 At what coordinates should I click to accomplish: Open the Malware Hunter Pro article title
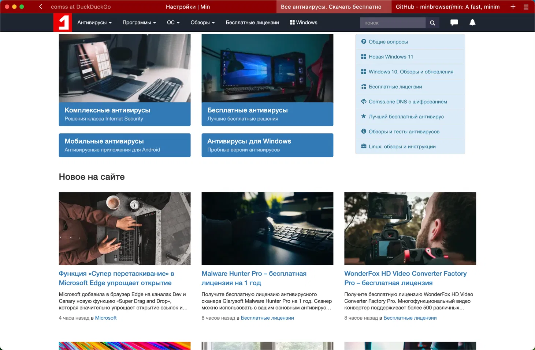254,278
